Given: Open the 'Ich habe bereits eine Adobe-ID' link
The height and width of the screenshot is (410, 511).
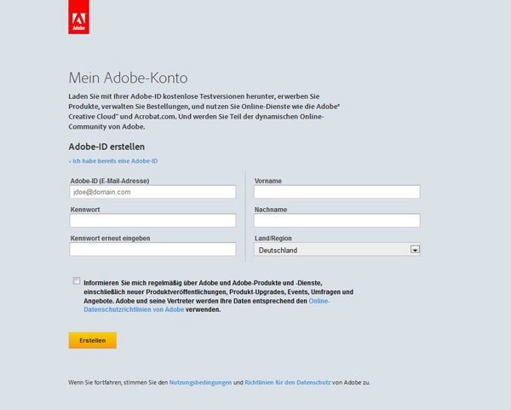Looking at the screenshot, I should tap(114, 161).
